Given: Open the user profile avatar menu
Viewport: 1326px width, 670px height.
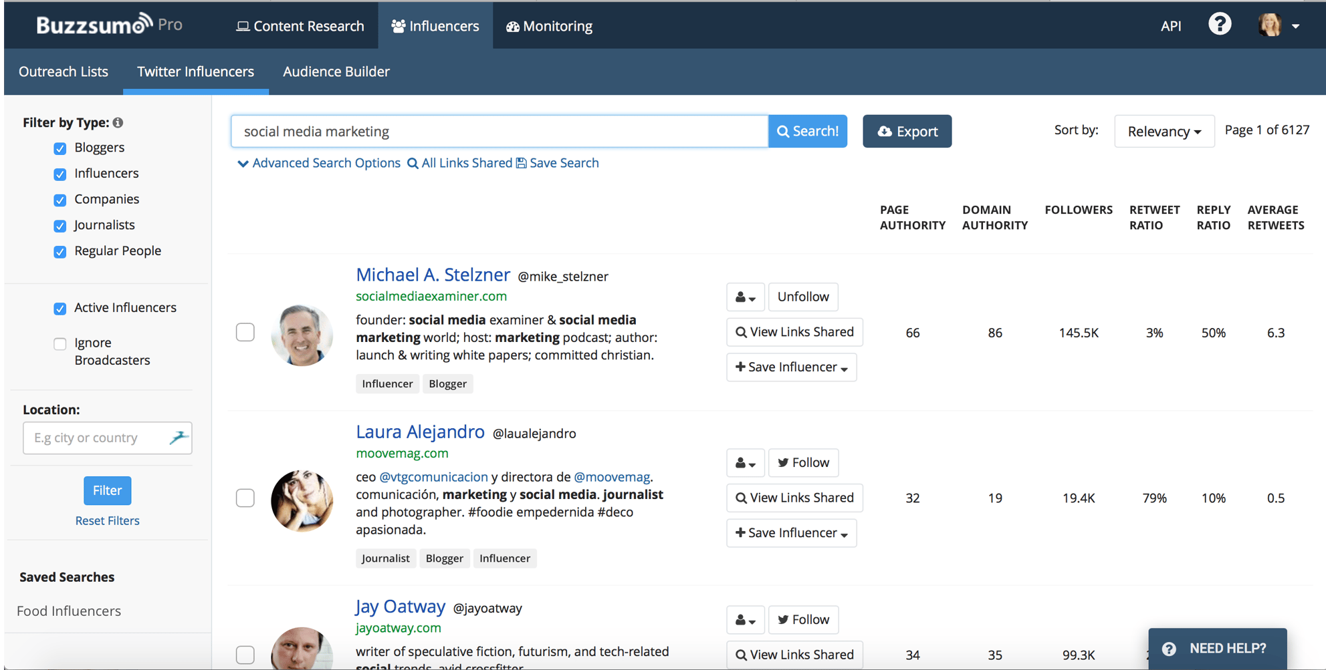Looking at the screenshot, I should click(x=1278, y=25).
